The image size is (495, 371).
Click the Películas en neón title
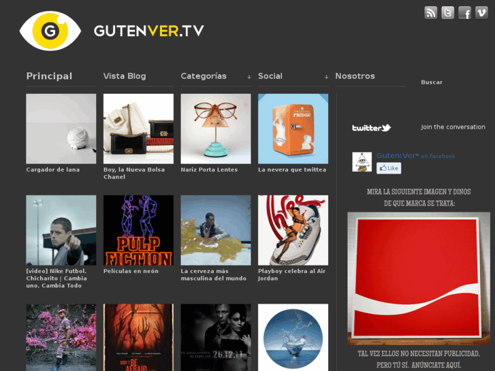(x=131, y=271)
